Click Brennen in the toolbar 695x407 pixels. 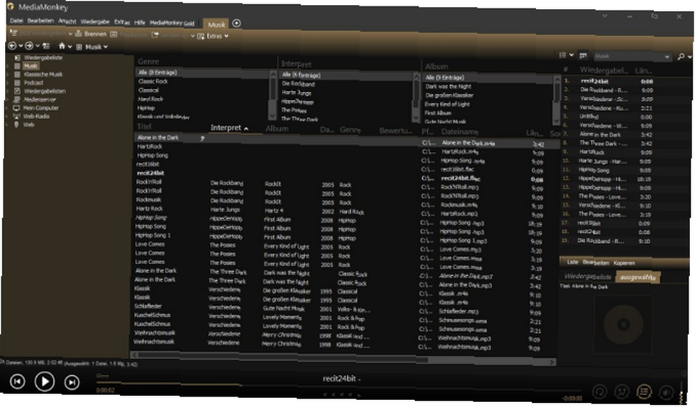click(95, 33)
